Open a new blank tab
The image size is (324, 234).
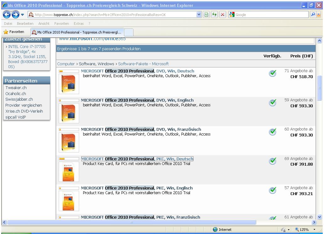tap(129, 33)
